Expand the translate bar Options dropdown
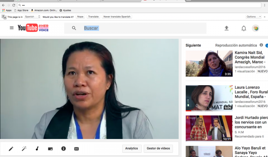The height and width of the screenshot is (157, 268). coord(254,17)
